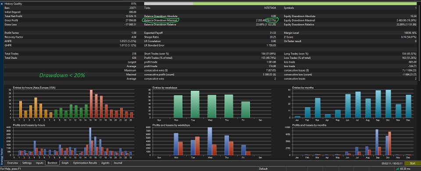421x171 pixels.
Task: Click the Total Deals value 636
Action: pyautogui.click(x=134, y=58)
